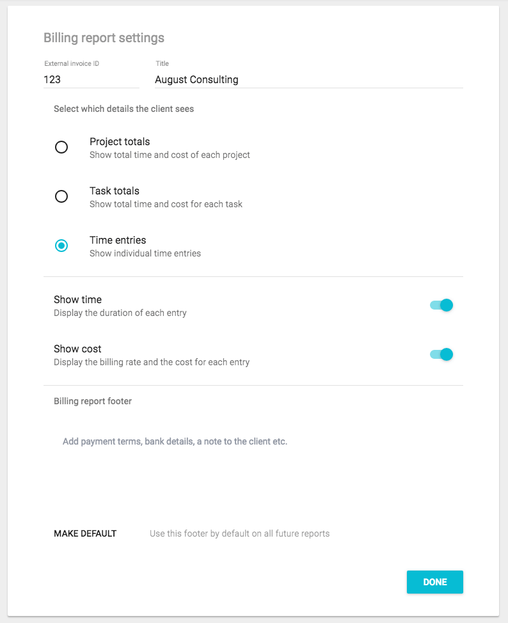
Task: Click the 'Project totals' option label
Action: pos(120,142)
